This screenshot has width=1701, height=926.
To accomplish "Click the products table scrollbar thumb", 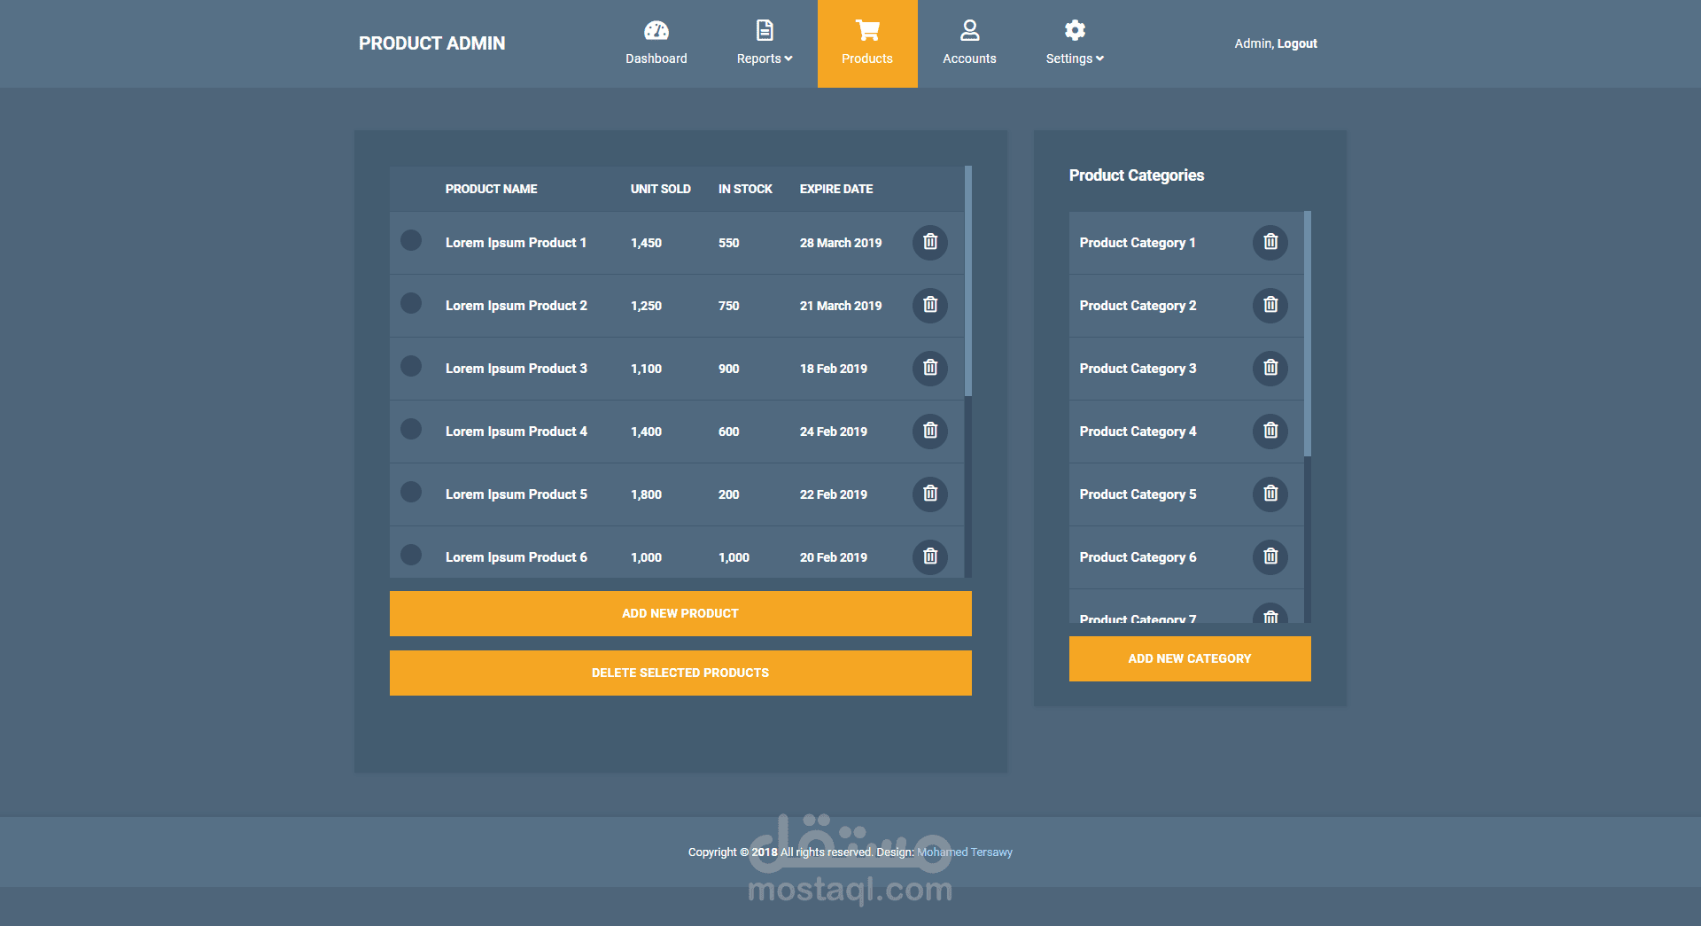I will [x=968, y=281].
